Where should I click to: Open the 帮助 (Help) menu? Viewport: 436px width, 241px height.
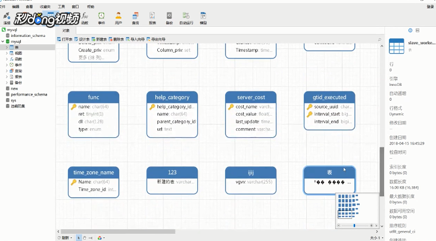click(x=91, y=7)
